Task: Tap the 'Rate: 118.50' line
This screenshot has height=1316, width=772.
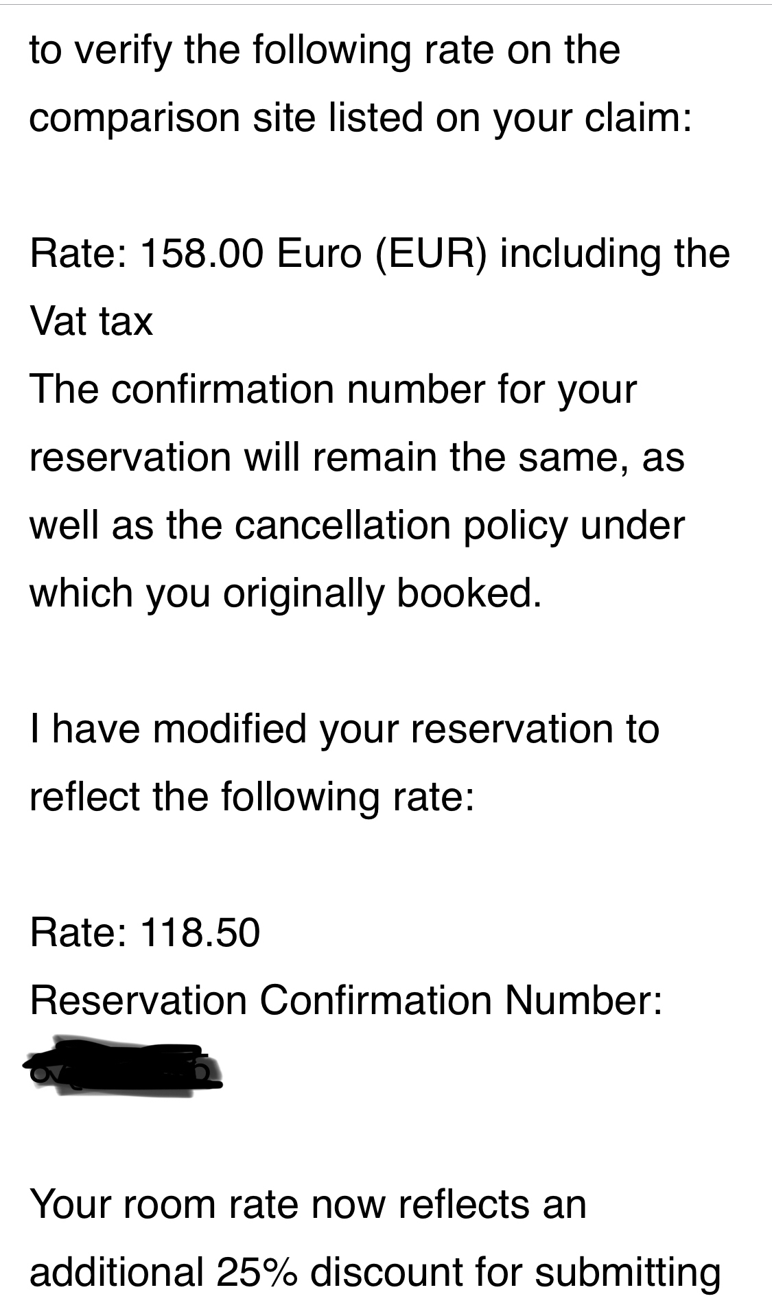Action: pos(145,933)
